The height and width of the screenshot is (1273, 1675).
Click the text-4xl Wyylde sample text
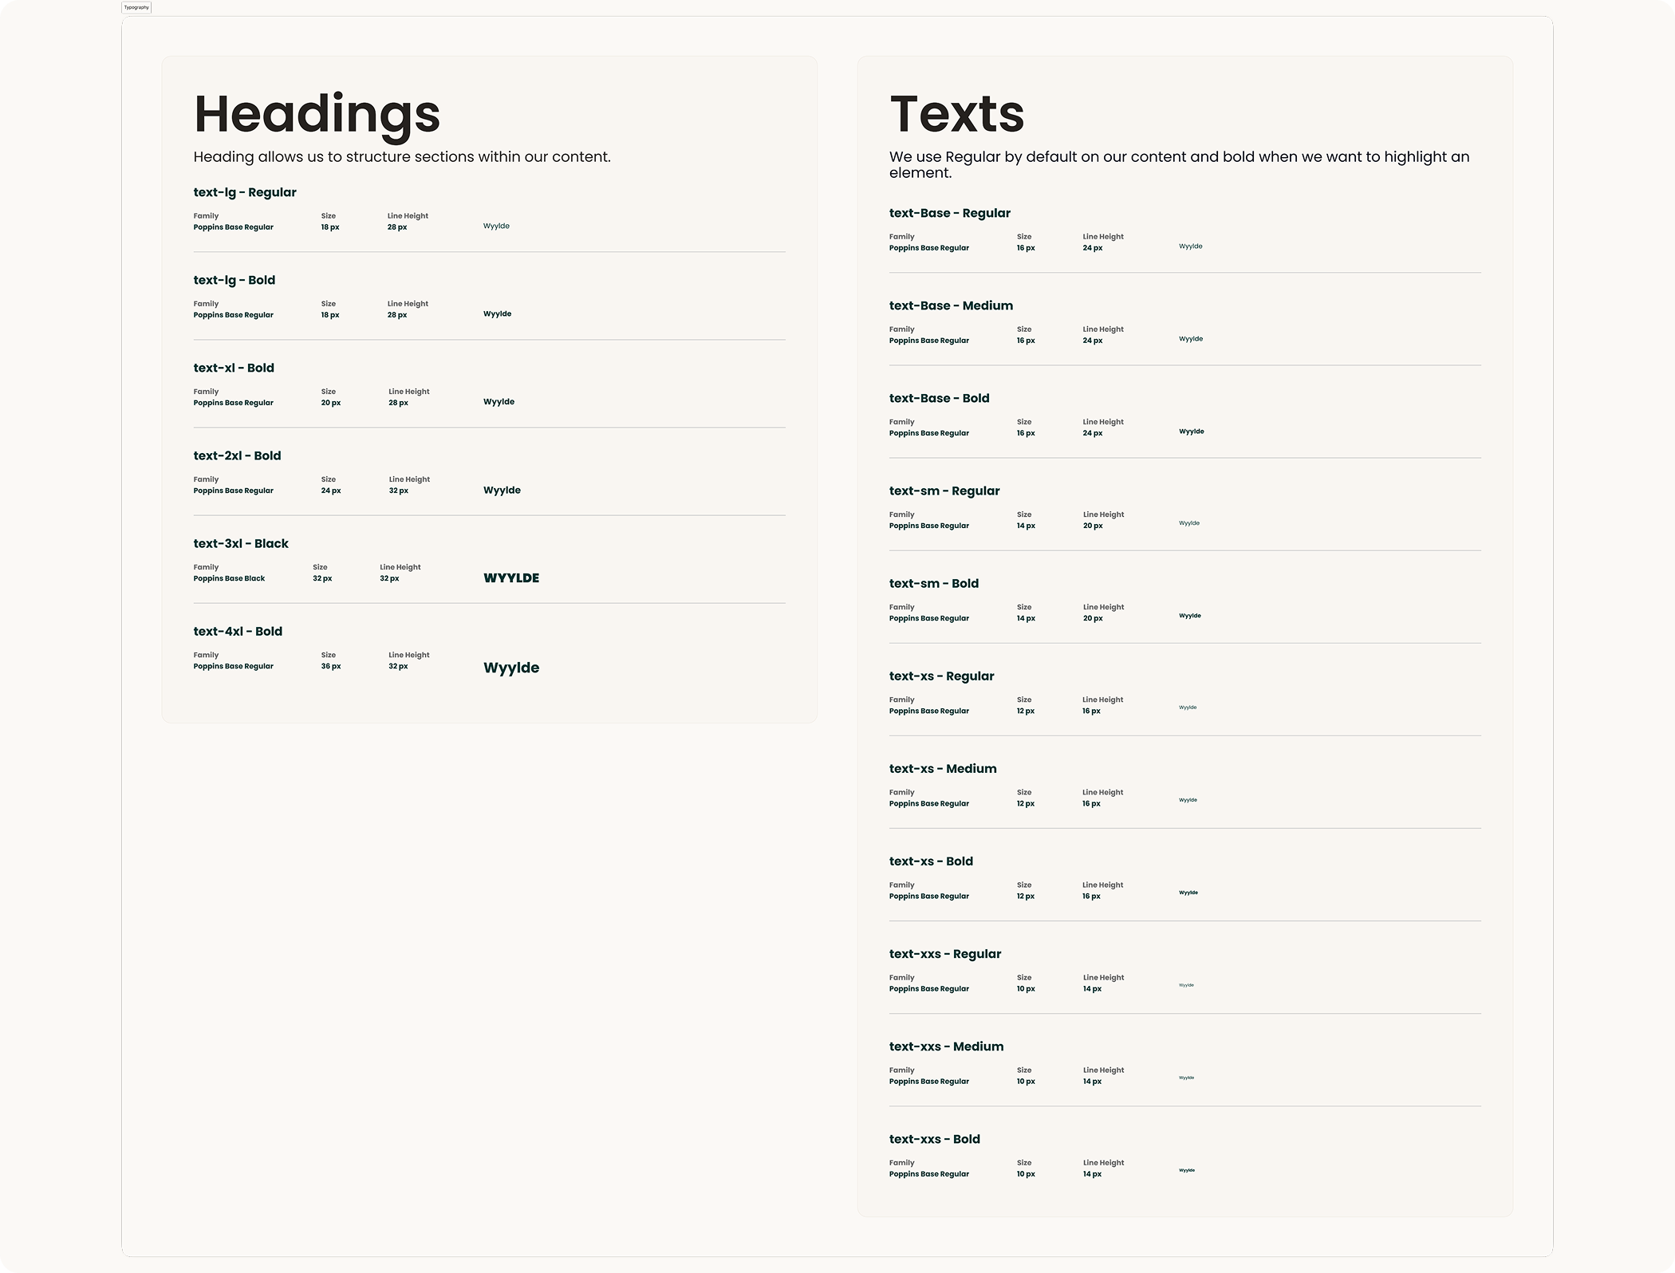point(511,668)
